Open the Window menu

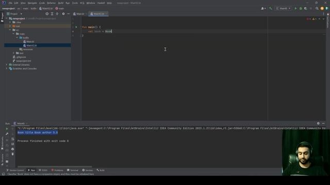[x=91, y=3]
